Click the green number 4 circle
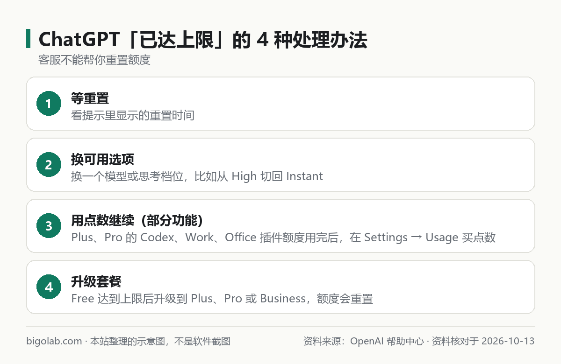This screenshot has width=561, height=364. point(49,287)
